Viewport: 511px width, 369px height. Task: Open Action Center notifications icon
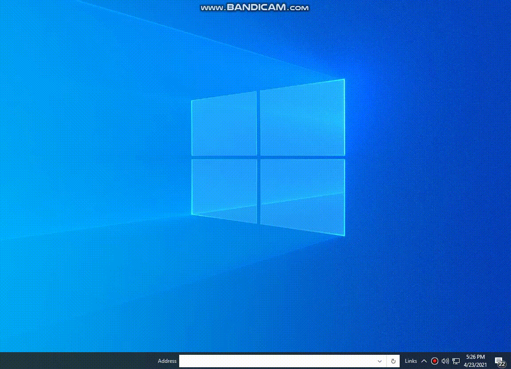(499, 361)
